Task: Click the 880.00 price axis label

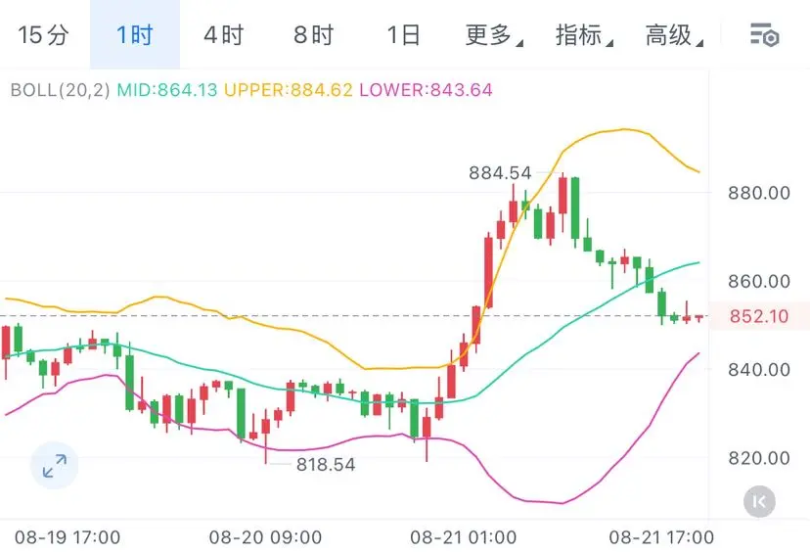Action: point(759,193)
